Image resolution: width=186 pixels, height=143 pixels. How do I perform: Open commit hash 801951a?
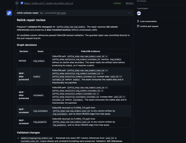click(x=130, y=3)
